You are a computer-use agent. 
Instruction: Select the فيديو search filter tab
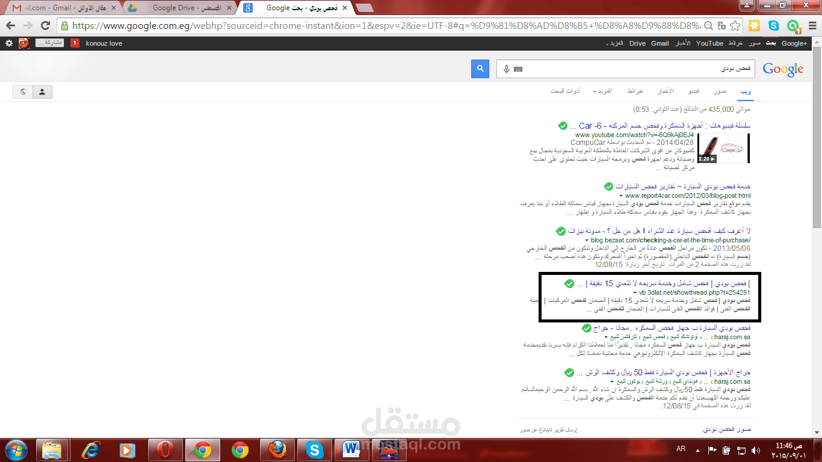[694, 91]
